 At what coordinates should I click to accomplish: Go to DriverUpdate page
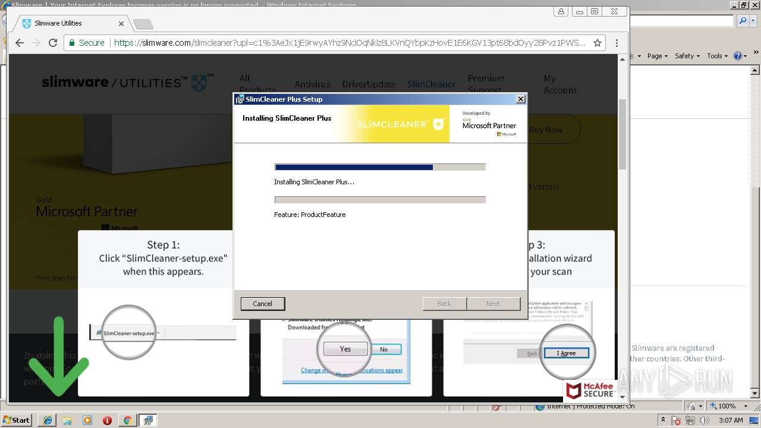point(369,84)
